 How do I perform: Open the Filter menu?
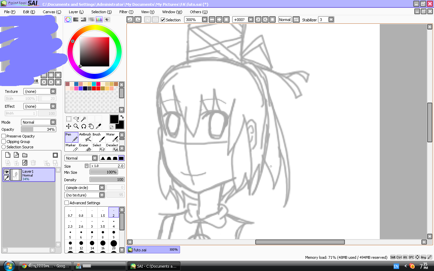126,12
